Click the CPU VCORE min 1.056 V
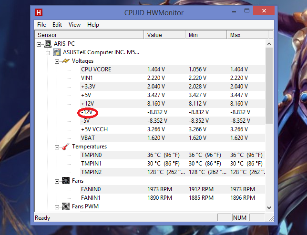The image size is (307, 235). click(197, 69)
